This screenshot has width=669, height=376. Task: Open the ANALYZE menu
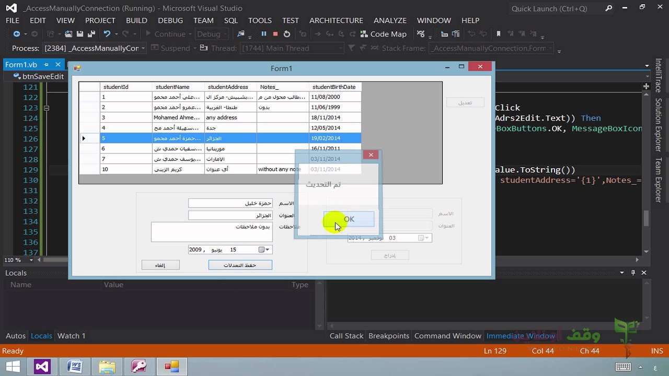pyautogui.click(x=390, y=20)
